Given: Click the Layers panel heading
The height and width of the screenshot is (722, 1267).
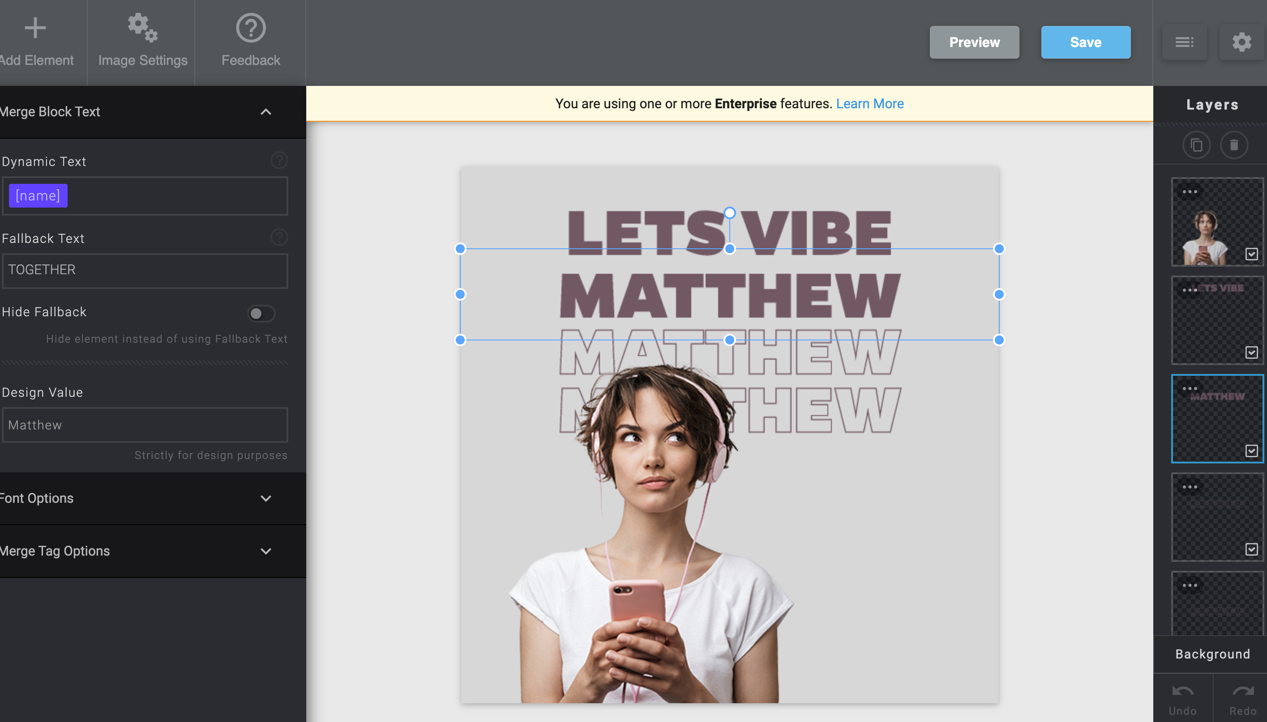Looking at the screenshot, I should coord(1212,105).
